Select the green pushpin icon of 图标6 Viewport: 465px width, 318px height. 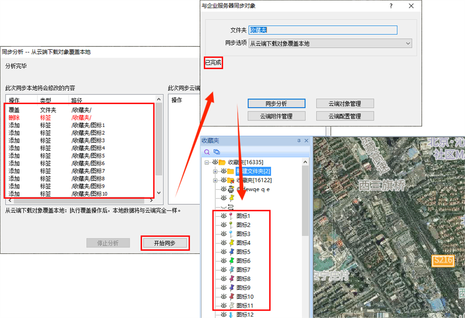pos(231,261)
